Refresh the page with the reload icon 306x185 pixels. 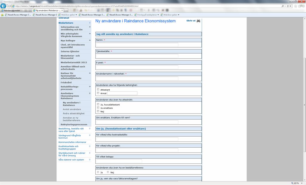(x=288, y=6)
